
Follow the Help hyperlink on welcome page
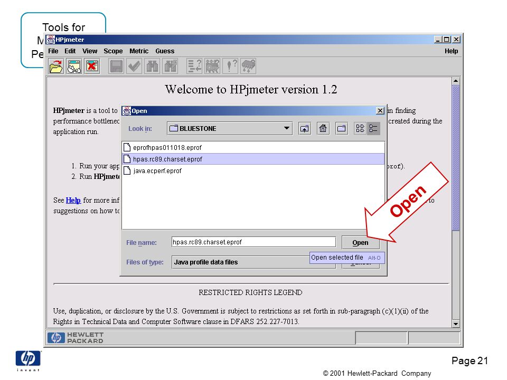click(x=73, y=201)
